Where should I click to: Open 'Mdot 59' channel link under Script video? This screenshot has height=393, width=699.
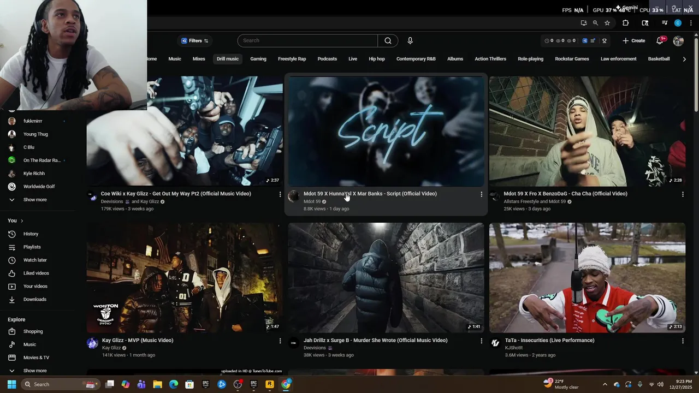pos(312,201)
